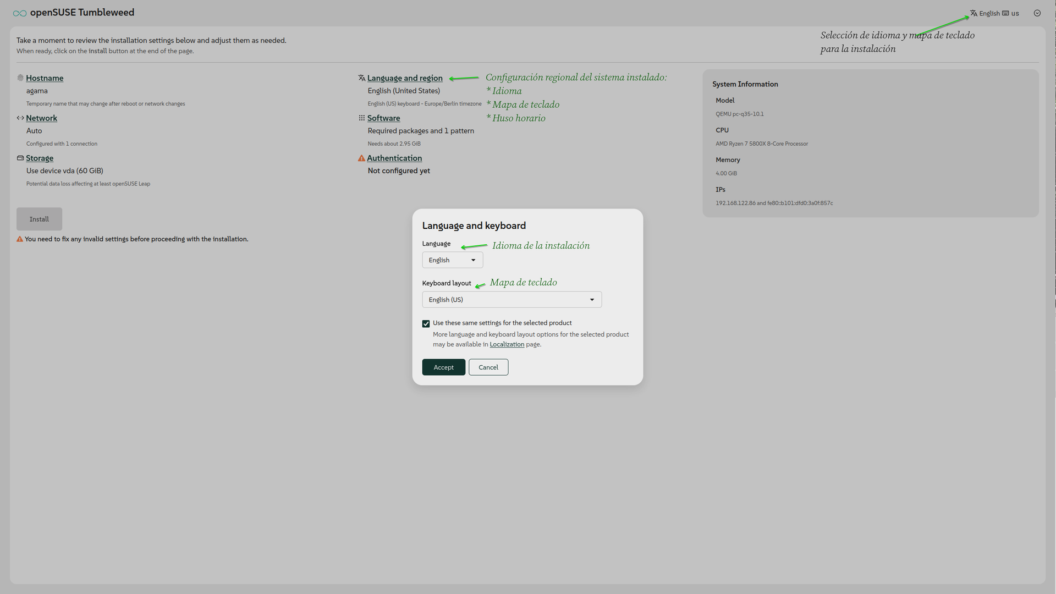This screenshot has width=1056, height=594.
Task: Open the top-right options menu icon
Action: [1037, 13]
